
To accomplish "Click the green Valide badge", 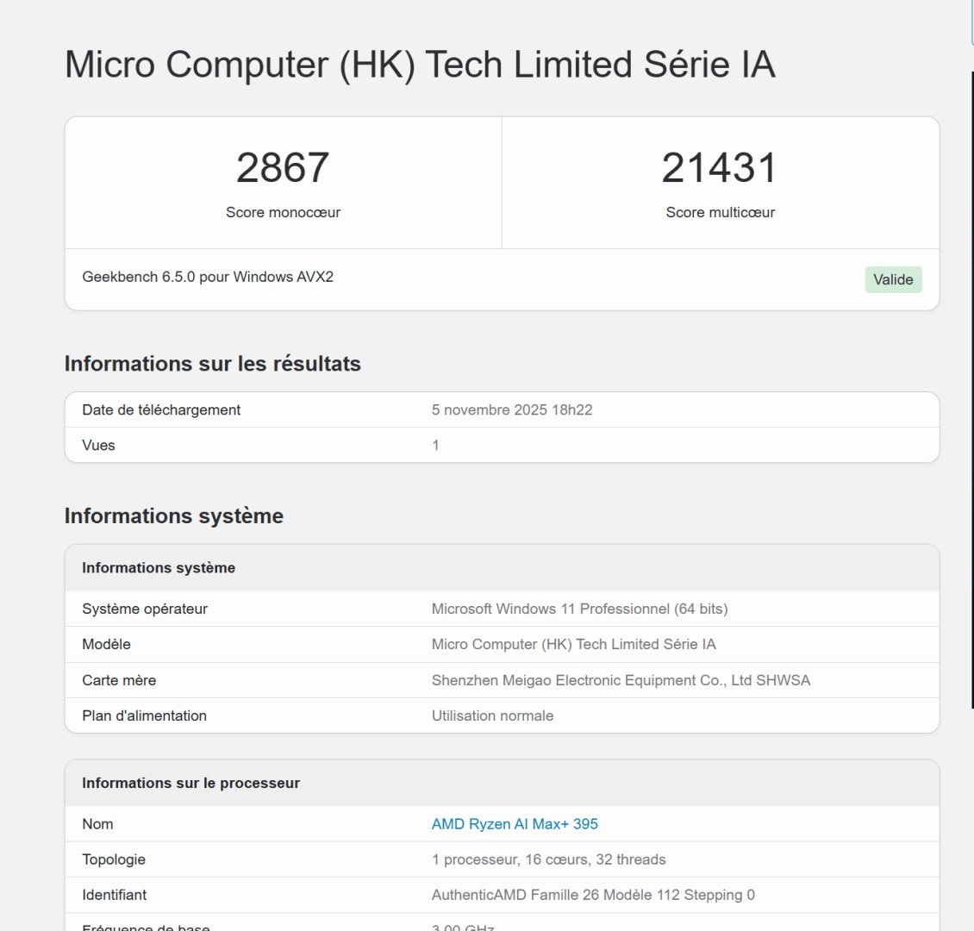I will pyautogui.click(x=893, y=279).
